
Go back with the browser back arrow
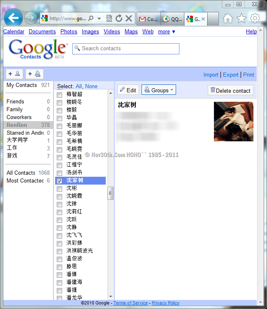pos(13,18)
